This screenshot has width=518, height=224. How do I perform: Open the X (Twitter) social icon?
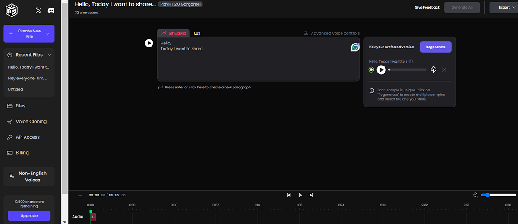click(x=38, y=11)
